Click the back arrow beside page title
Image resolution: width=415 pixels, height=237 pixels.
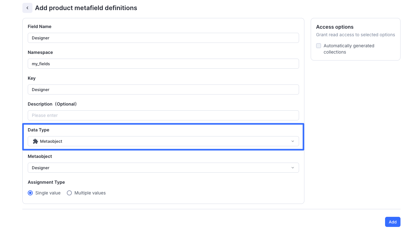click(27, 8)
